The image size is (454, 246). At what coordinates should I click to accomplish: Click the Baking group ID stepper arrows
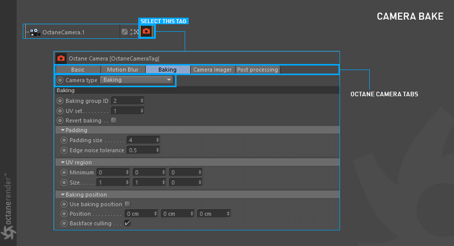point(142,101)
